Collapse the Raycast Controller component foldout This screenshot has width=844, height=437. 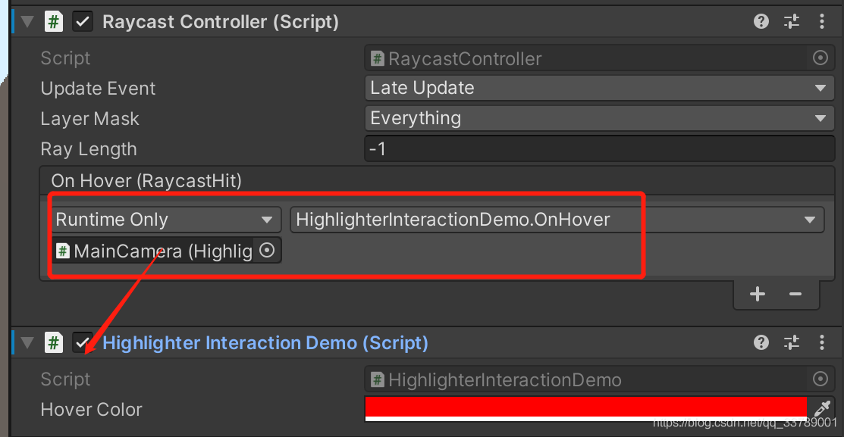pos(25,21)
